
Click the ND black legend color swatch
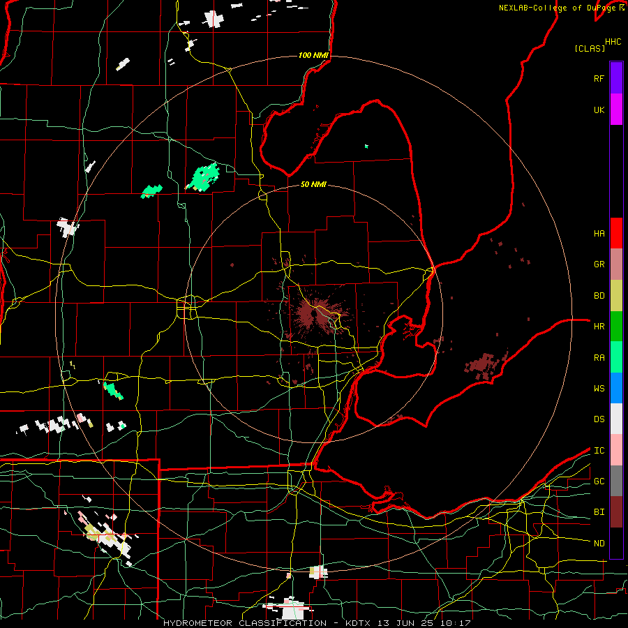[x=616, y=543]
